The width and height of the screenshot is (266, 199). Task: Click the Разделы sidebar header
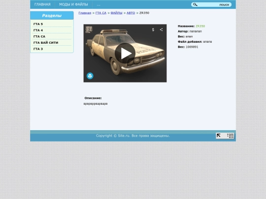(52, 16)
